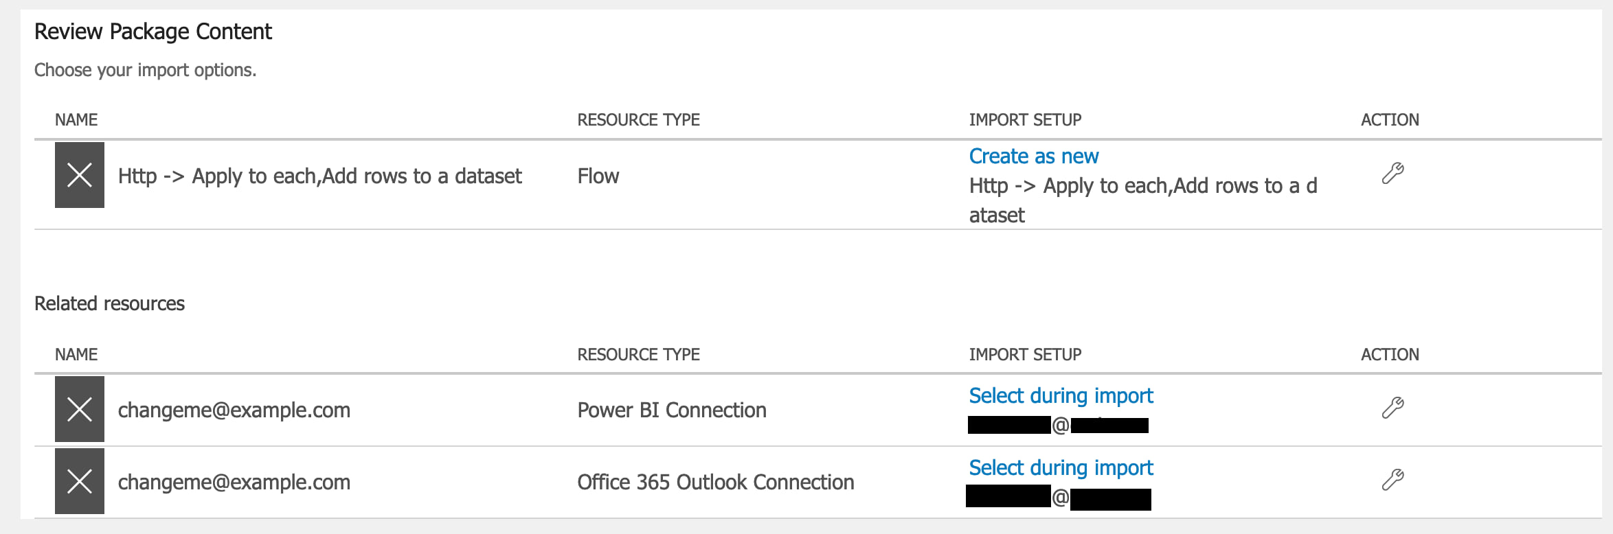Configure Office 365 Outlook Connection with wrench icon

click(x=1392, y=479)
